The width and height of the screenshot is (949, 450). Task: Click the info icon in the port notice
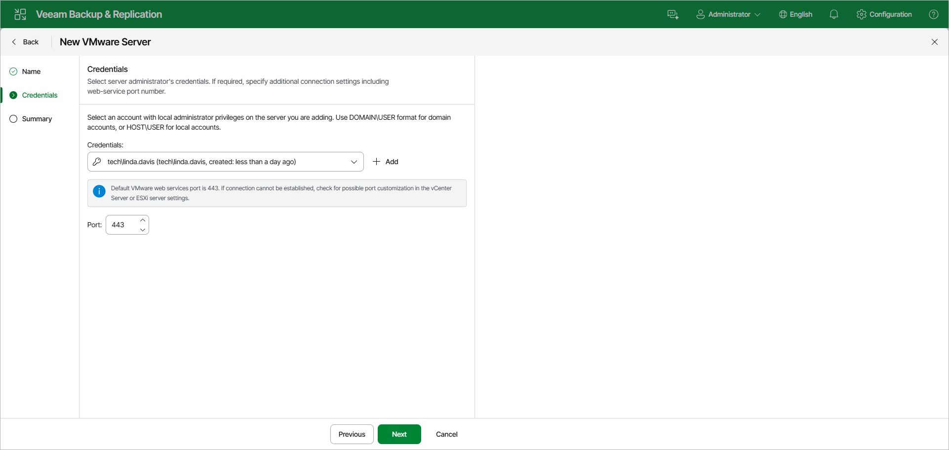99,191
